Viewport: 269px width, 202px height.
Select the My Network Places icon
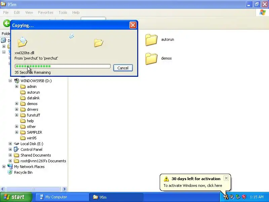point(10,166)
